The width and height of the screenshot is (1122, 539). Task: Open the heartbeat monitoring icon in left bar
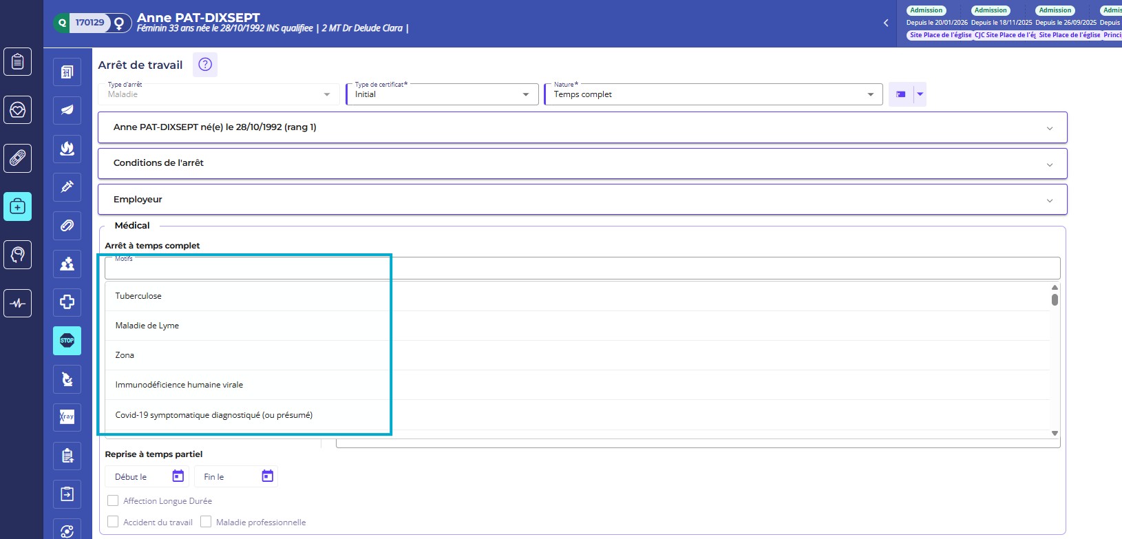[18, 303]
